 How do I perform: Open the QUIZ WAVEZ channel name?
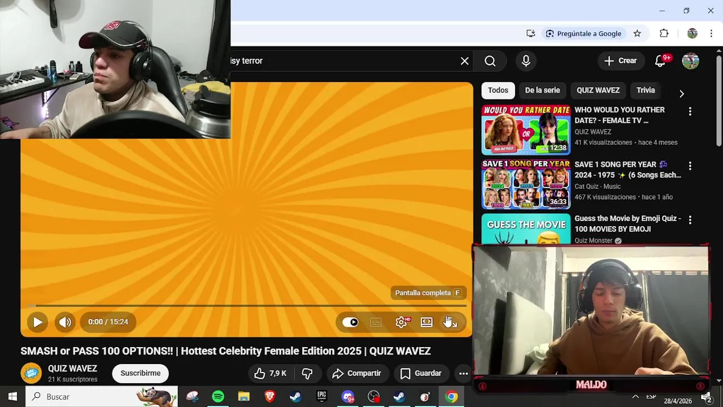[x=72, y=369]
